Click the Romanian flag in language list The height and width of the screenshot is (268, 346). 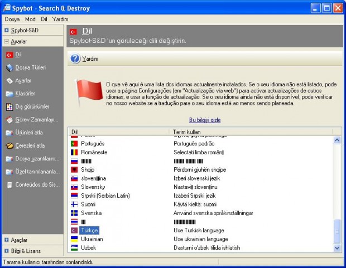click(x=74, y=152)
